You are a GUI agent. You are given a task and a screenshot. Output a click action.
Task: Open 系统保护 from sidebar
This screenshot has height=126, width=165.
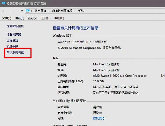pyautogui.click(x=12, y=46)
